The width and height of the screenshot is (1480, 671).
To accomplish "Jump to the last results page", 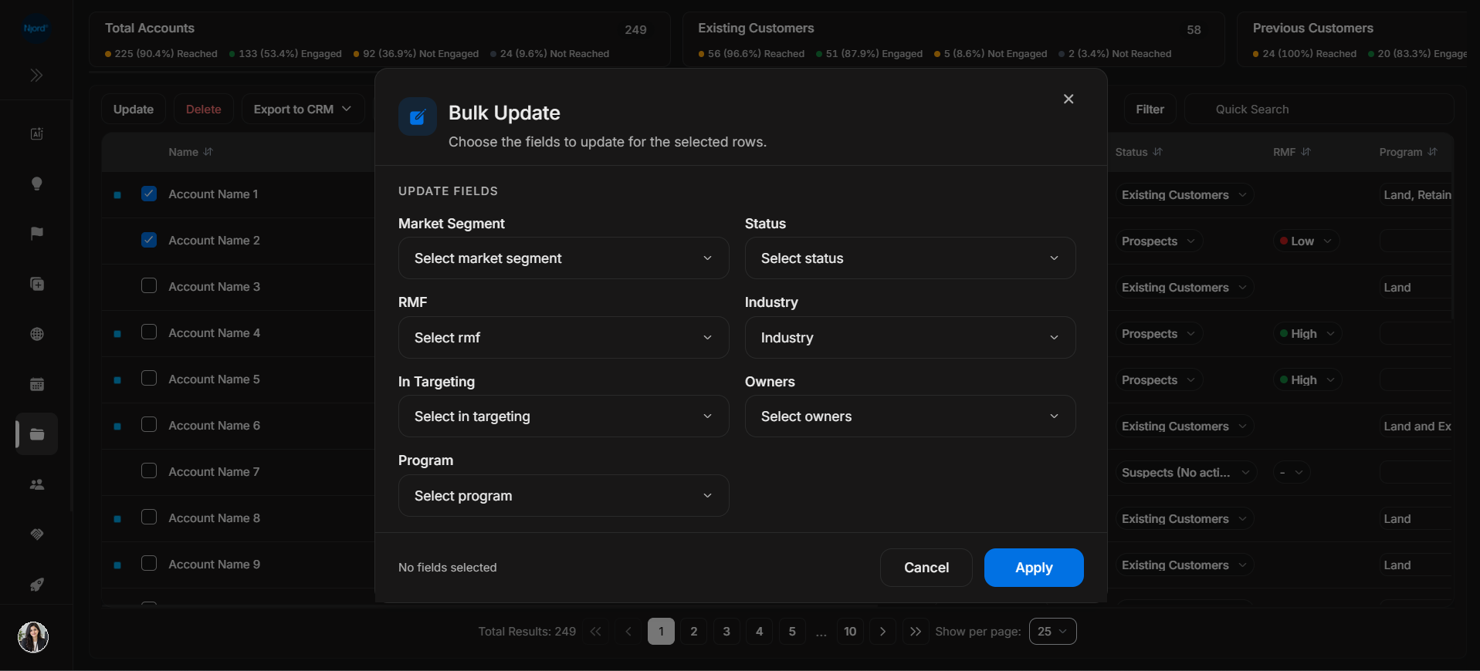I will pyautogui.click(x=916, y=632).
